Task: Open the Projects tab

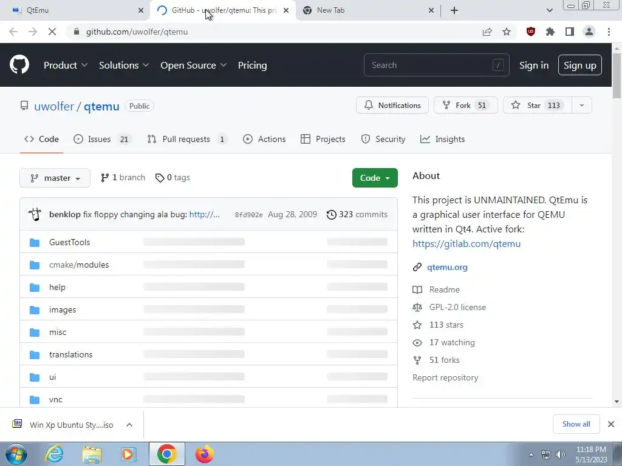Action: click(x=323, y=139)
